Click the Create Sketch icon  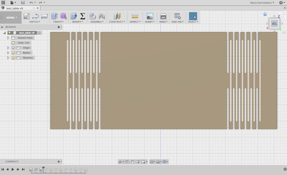[26, 16]
